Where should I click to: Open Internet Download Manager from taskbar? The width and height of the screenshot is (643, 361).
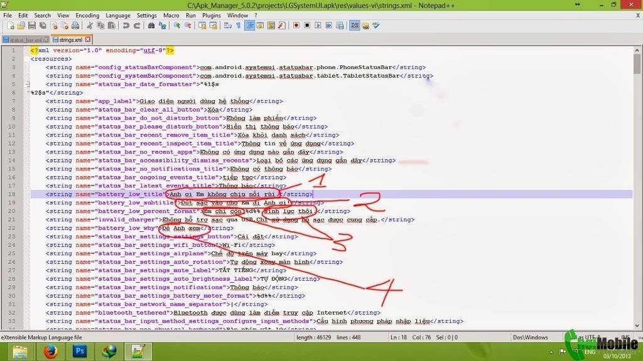pos(109,351)
